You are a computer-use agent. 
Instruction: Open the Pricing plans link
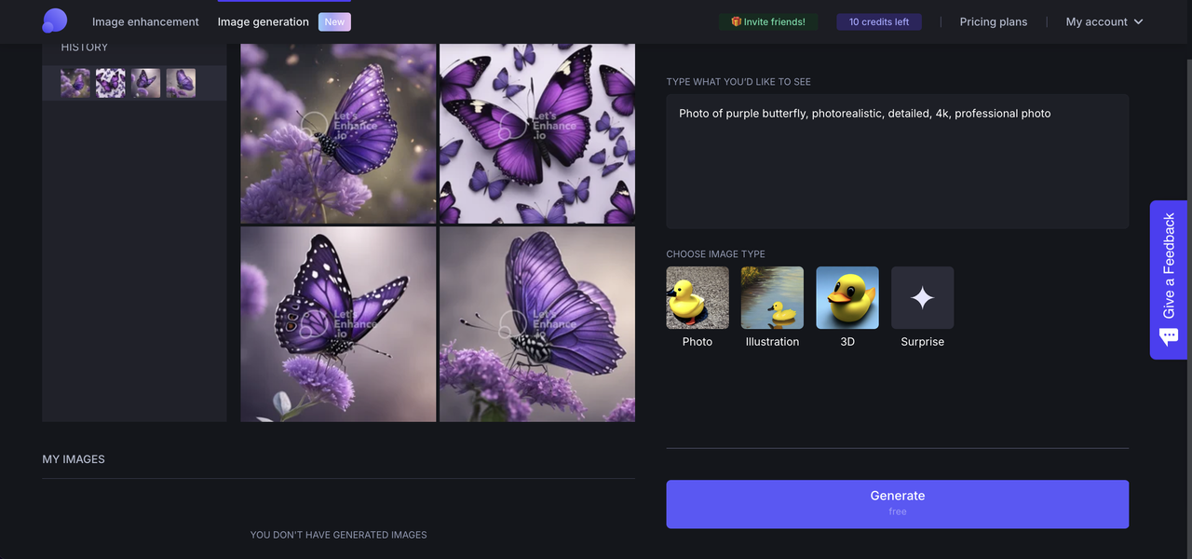click(994, 21)
